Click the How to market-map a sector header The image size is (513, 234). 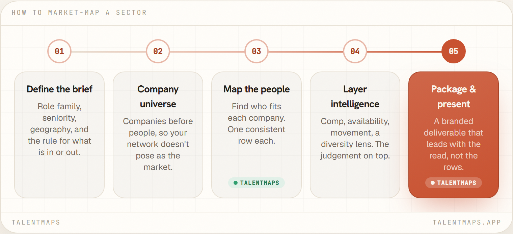pyautogui.click(x=79, y=13)
